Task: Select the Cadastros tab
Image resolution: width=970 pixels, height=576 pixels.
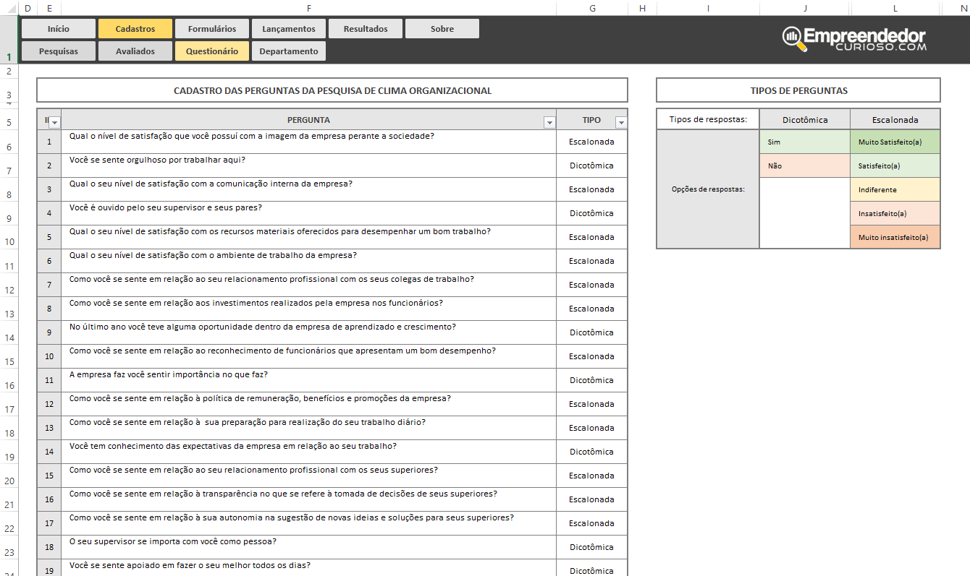Action: (135, 28)
